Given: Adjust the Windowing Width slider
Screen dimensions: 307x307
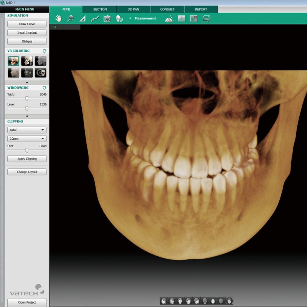Looking at the screenshot, I should click(26, 99).
